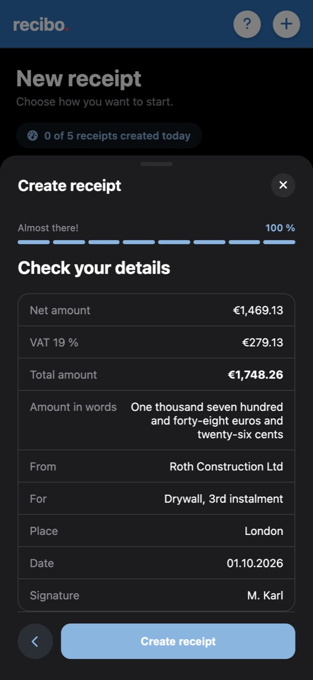Grab the sheet drag handle
The height and width of the screenshot is (680, 313).
coord(156,164)
